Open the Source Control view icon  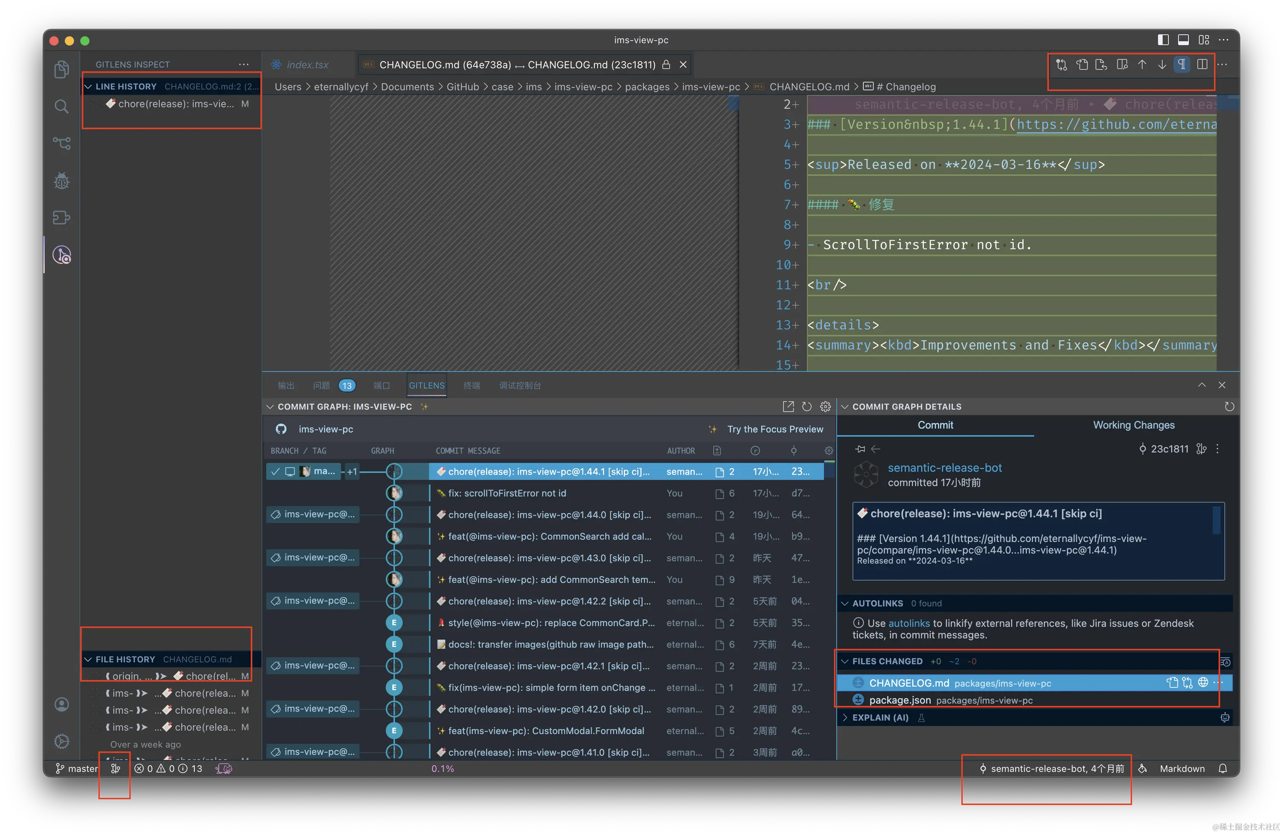62,143
